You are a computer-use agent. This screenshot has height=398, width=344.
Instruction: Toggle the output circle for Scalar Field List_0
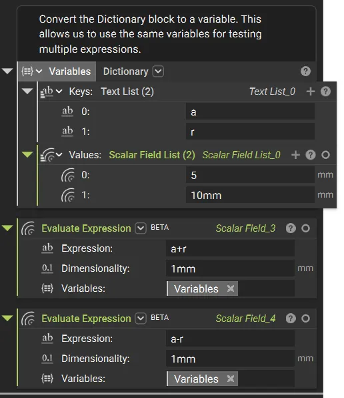325,154
